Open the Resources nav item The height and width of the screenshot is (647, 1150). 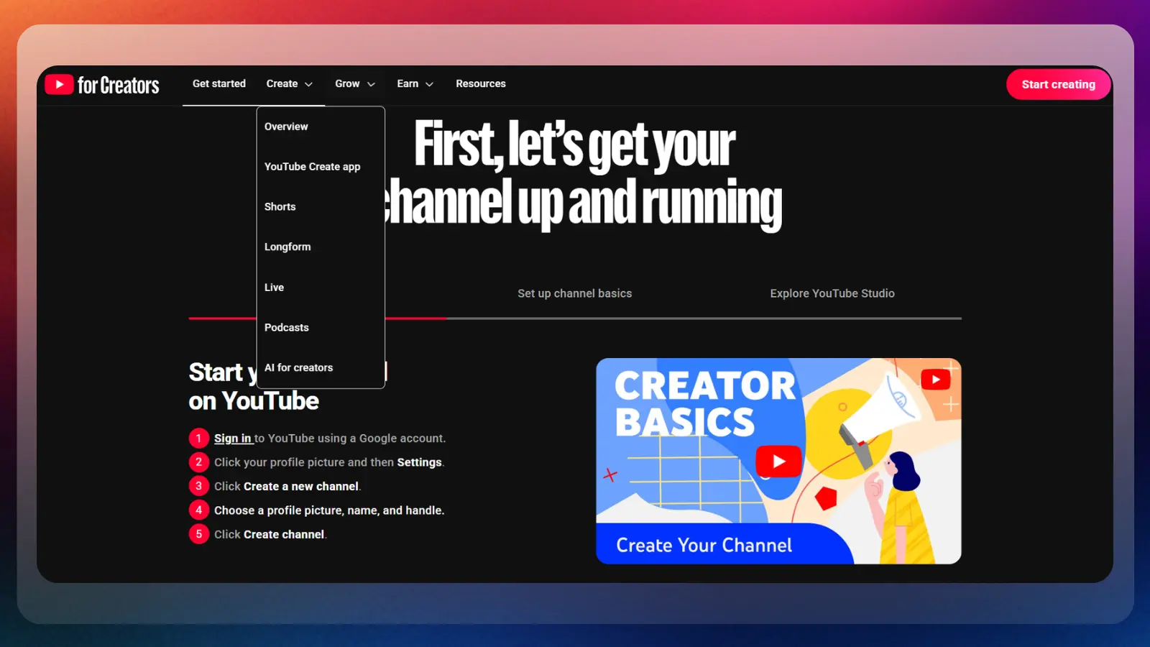(x=481, y=84)
